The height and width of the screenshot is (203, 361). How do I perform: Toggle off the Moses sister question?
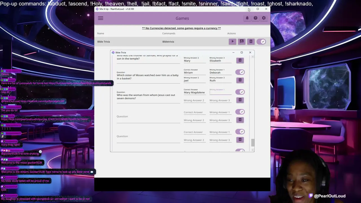coord(240,72)
